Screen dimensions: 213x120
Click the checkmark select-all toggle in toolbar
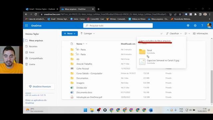point(161,33)
